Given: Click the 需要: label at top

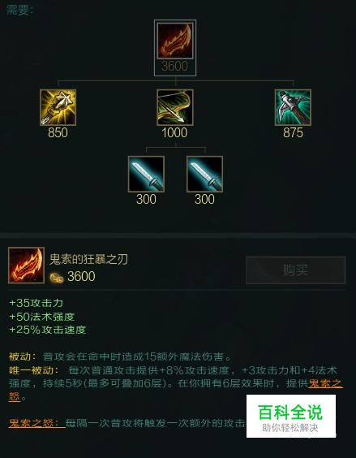Looking at the screenshot, I should coord(19,10).
